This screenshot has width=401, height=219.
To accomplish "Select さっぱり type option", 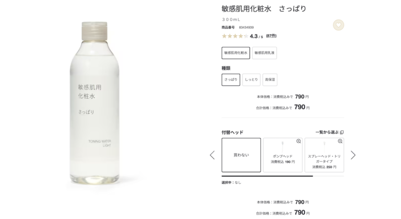I will click(x=231, y=79).
